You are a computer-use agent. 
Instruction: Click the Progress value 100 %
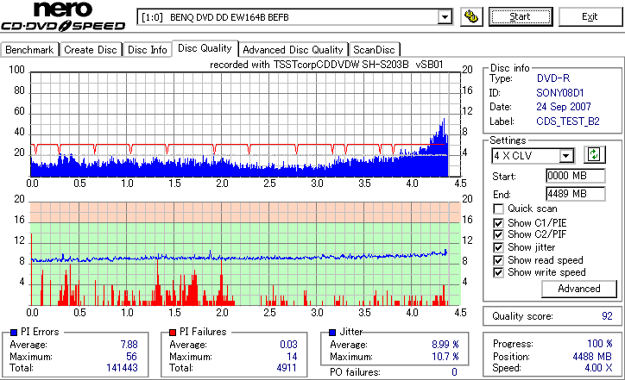[x=600, y=344]
